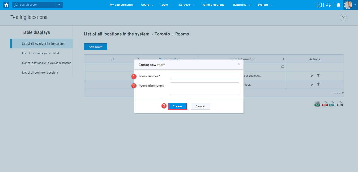Open the help manual book icon

[319, 5]
